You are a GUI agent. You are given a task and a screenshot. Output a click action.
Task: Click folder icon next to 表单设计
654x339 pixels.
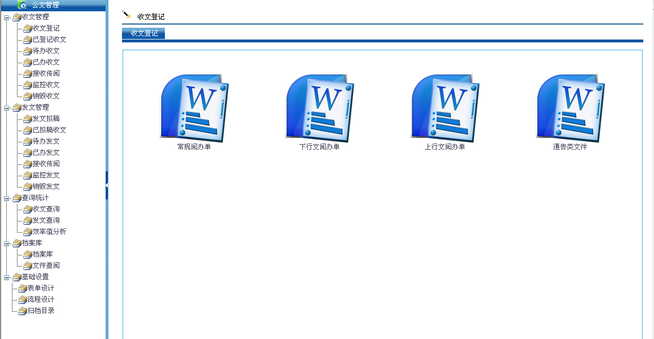[x=23, y=288]
